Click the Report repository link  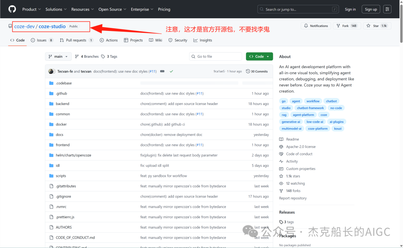click(293, 198)
